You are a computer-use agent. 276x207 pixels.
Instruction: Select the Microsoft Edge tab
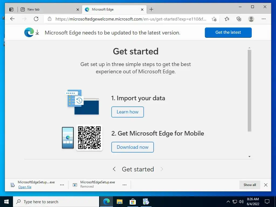coord(114,9)
